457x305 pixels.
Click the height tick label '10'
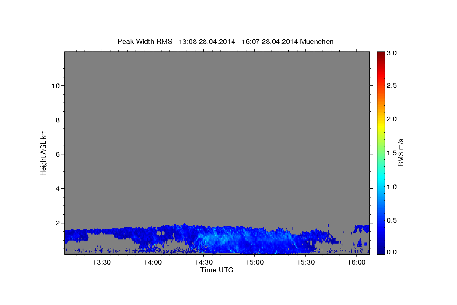56,86
